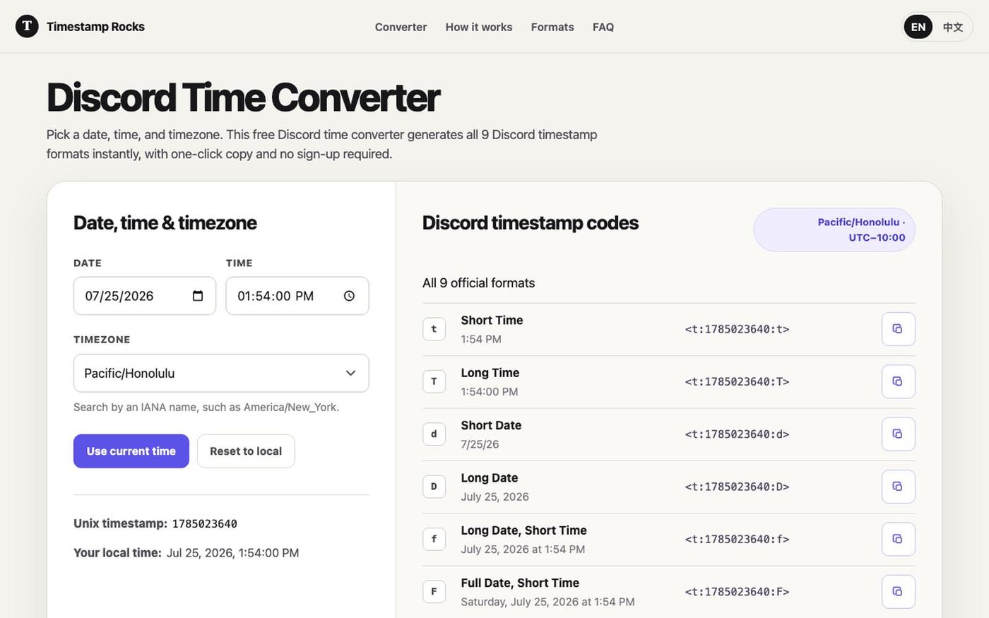Click the uppercase D format badge

click(x=434, y=487)
